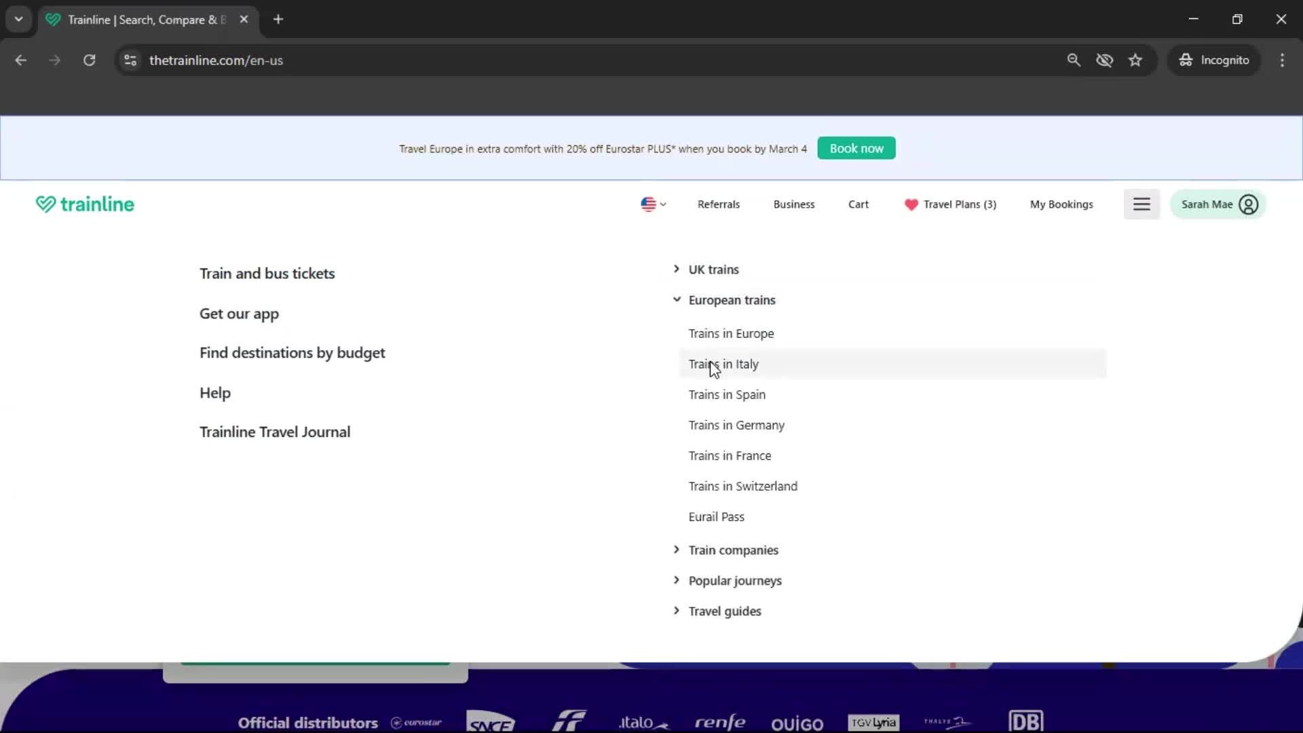Screen dimensions: 1303x733
Task: Click the Eurostar distributor logo
Action: click(x=415, y=723)
